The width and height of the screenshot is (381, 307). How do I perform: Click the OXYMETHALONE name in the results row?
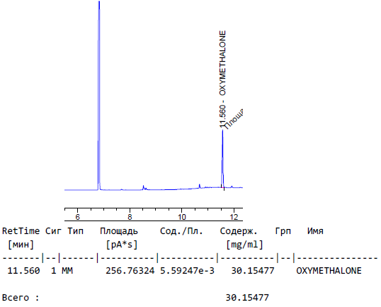[x=329, y=271]
